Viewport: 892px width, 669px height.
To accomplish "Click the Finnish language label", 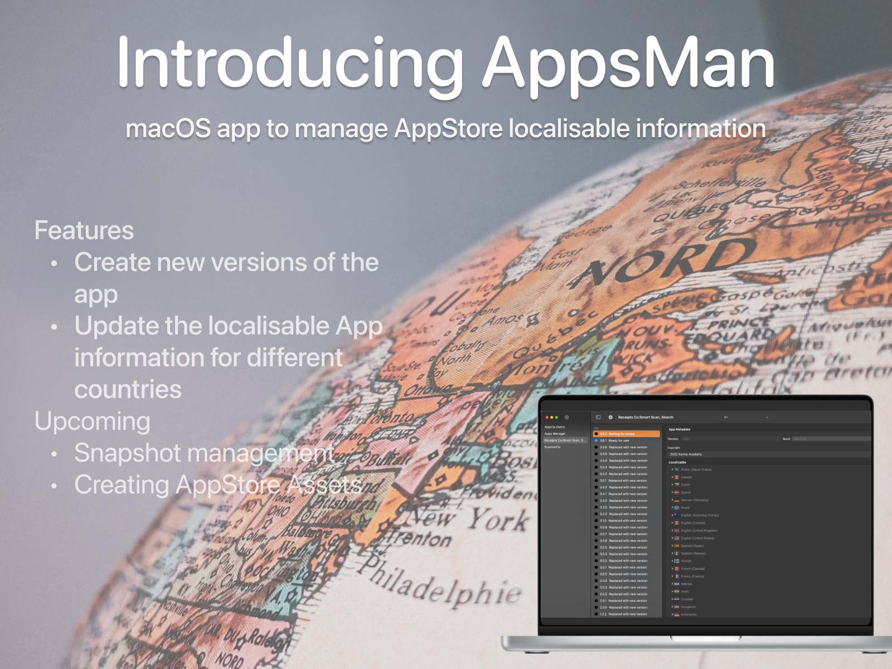I will 686,561.
